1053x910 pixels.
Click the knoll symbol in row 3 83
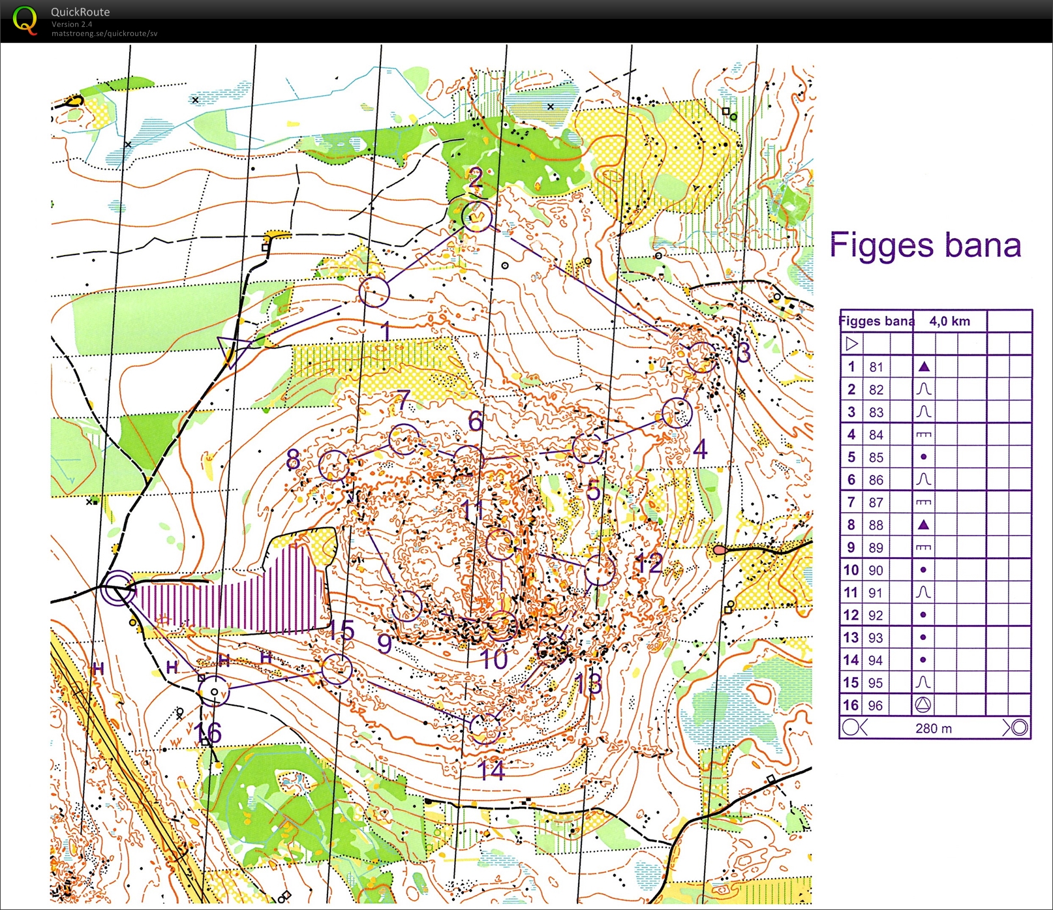[x=924, y=412]
